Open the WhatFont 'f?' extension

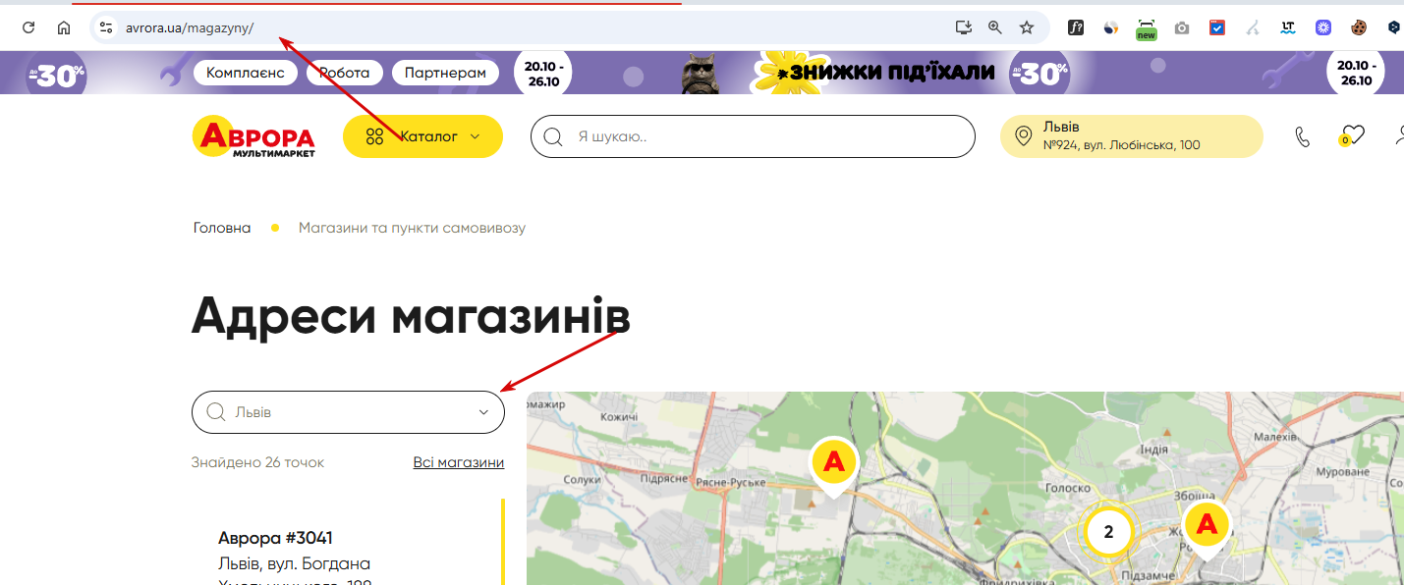[1076, 27]
